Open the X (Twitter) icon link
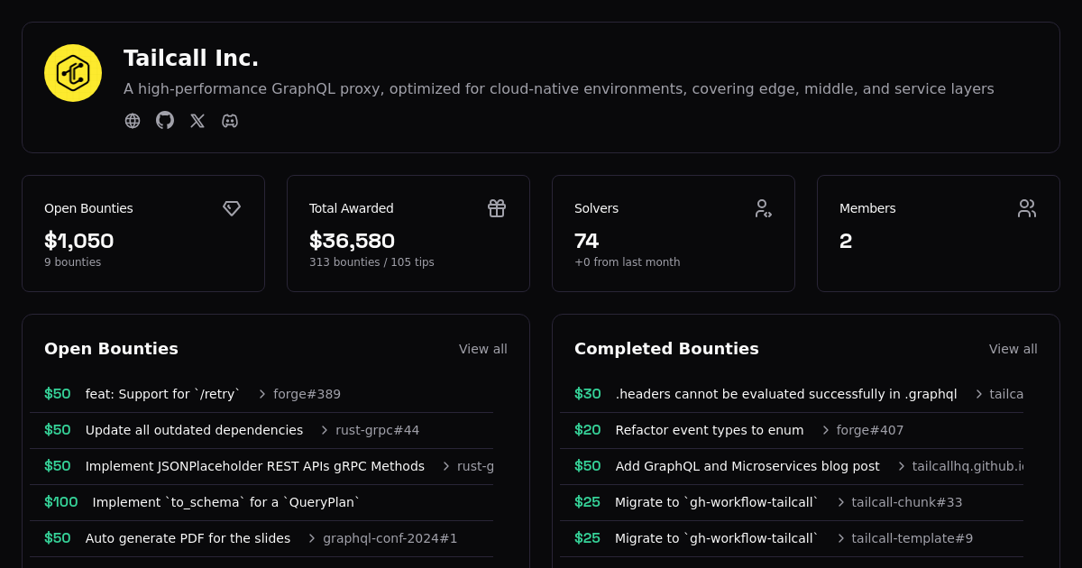1082x568 pixels. tap(197, 121)
